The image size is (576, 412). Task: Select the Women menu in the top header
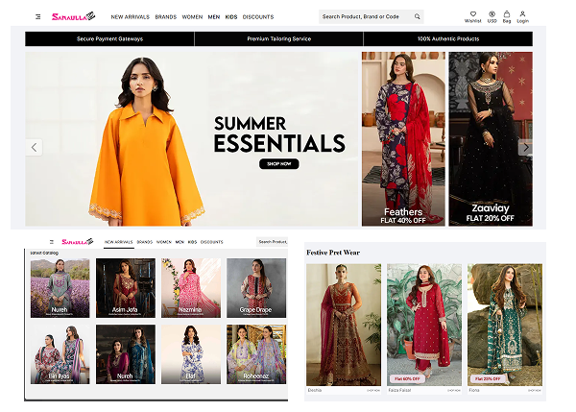(192, 16)
